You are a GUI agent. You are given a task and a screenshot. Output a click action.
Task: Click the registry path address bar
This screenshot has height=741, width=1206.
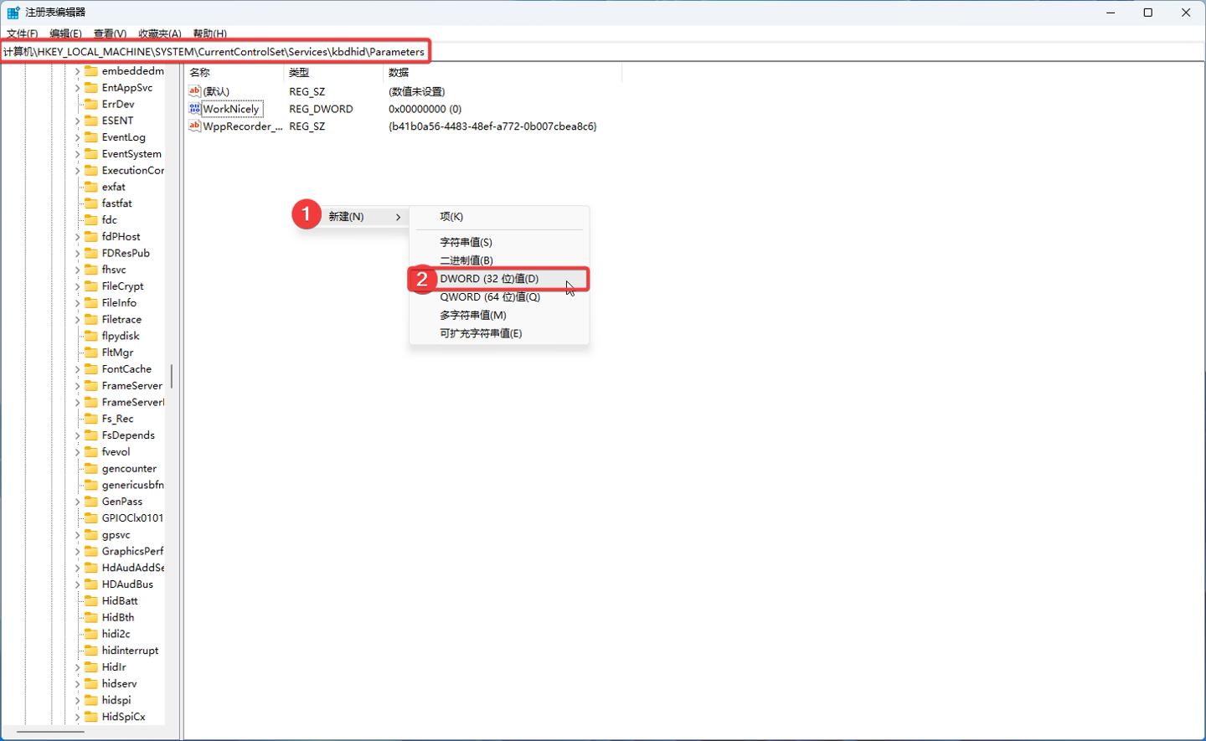point(214,52)
